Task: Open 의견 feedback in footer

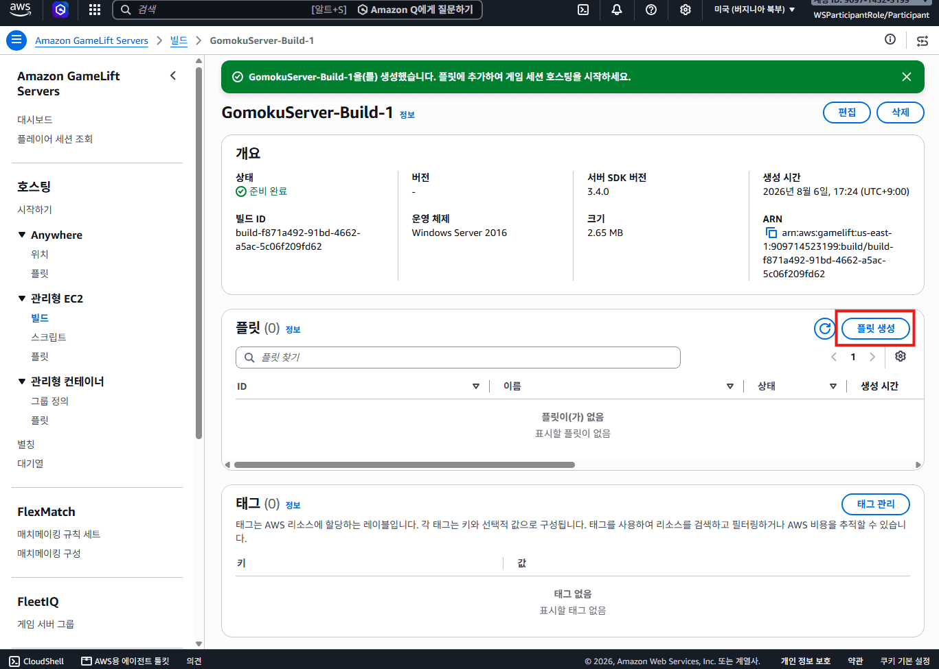Action: click(194, 661)
